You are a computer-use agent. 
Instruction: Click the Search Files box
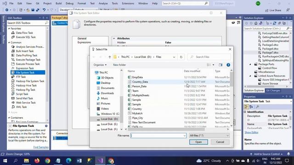209,57
